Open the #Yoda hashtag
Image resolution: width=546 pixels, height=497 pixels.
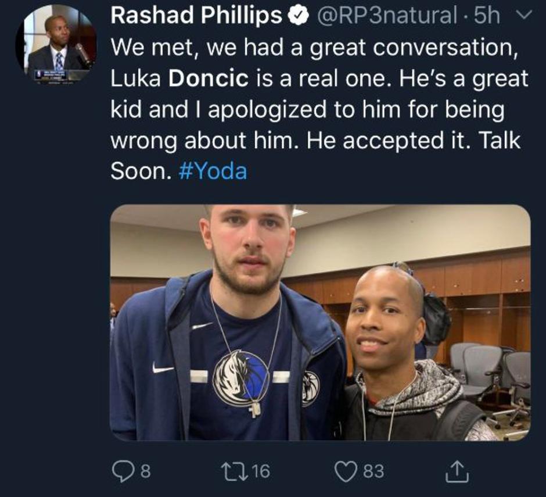(x=213, y=172)
